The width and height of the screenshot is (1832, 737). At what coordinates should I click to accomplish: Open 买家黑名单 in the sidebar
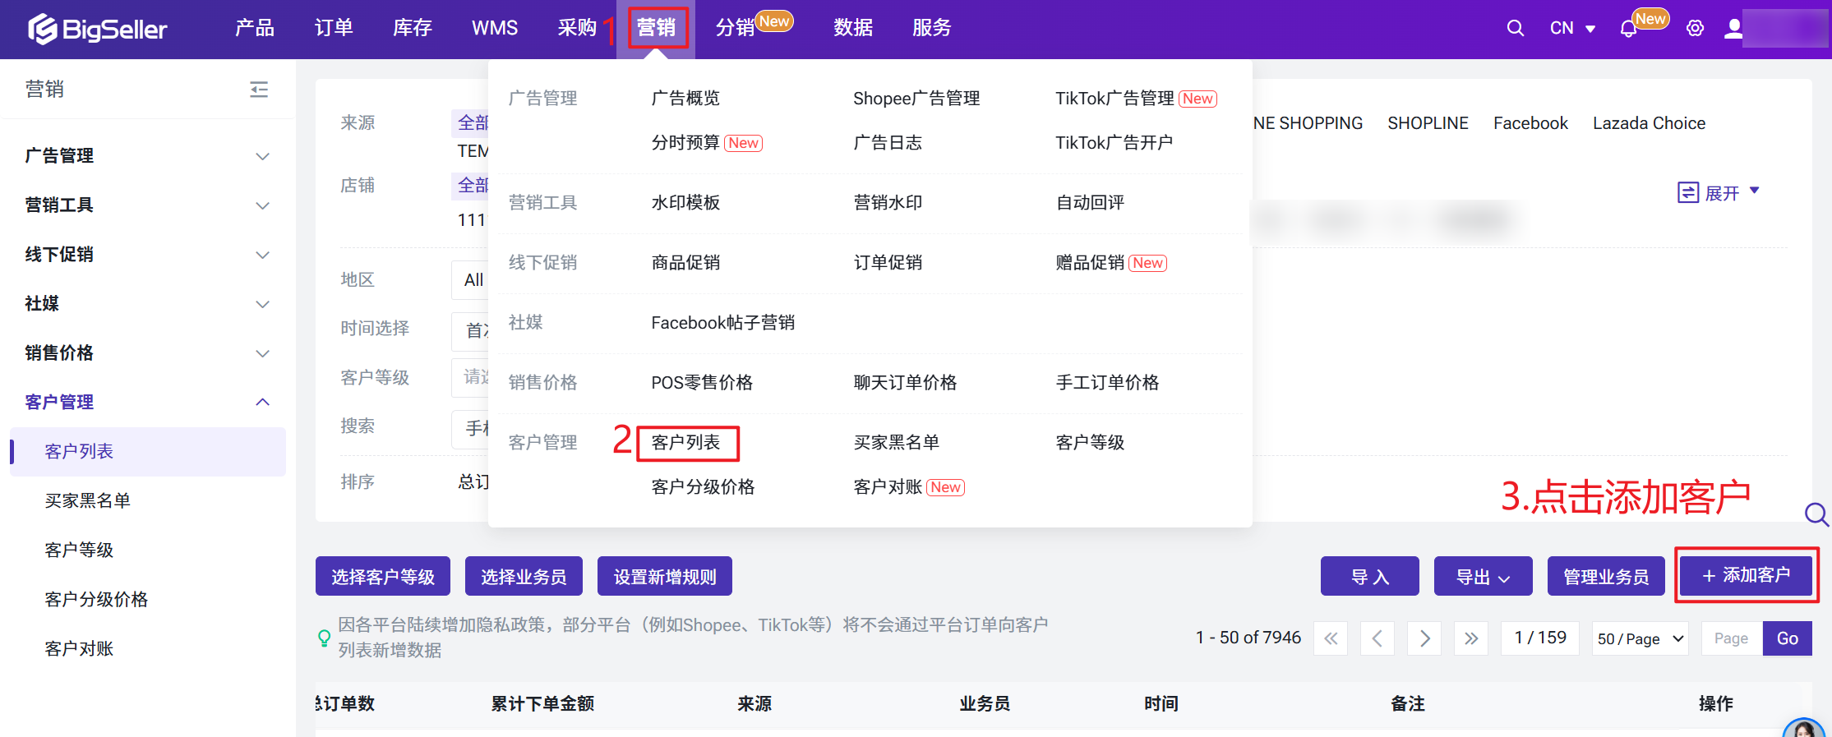point(87,501)
